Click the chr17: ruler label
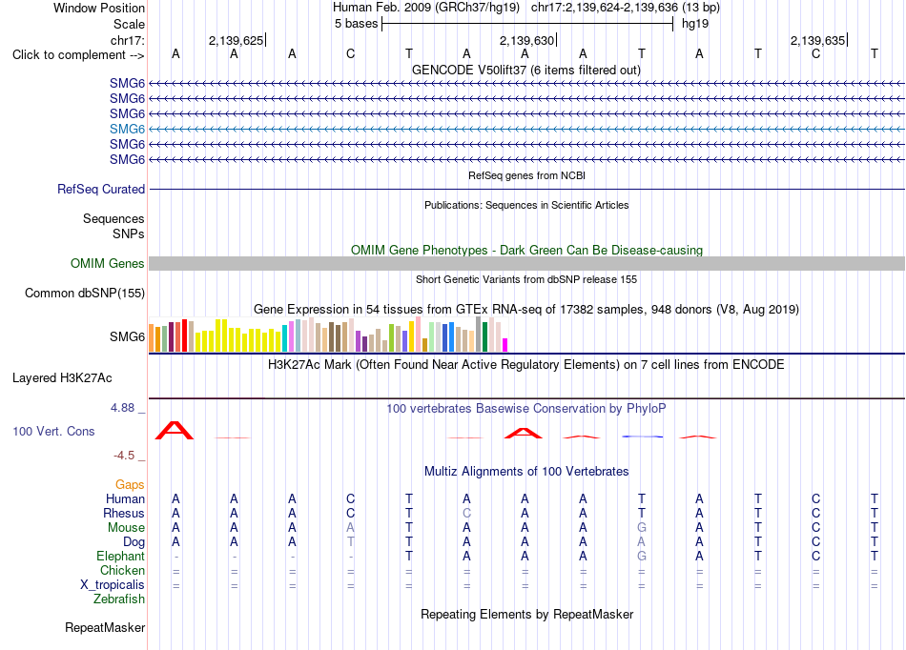This screenshot has height=650, width=906. [127, 40]
